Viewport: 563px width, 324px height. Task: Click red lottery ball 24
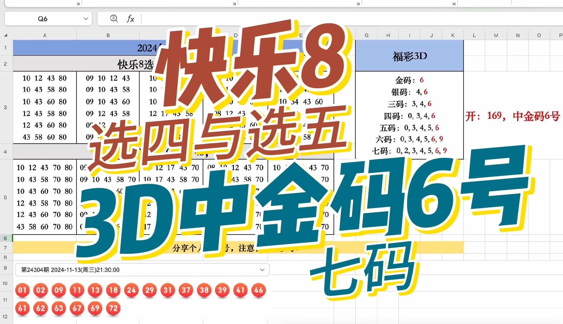tap(131, 290)
